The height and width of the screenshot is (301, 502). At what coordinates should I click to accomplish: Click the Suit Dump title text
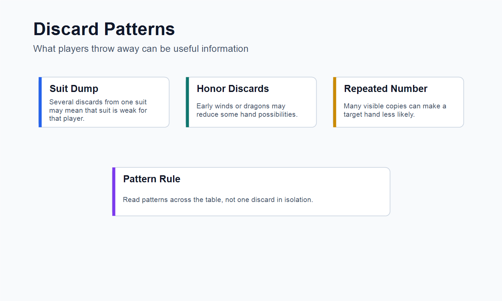point(74,89)
